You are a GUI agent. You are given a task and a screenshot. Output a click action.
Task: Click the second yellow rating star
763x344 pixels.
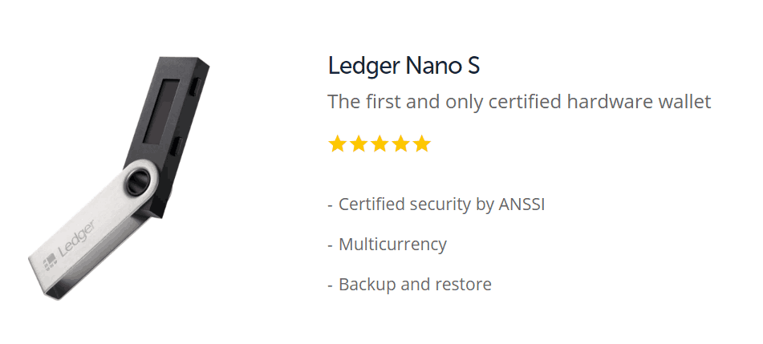pyautogui.click(x=359, y=144)
